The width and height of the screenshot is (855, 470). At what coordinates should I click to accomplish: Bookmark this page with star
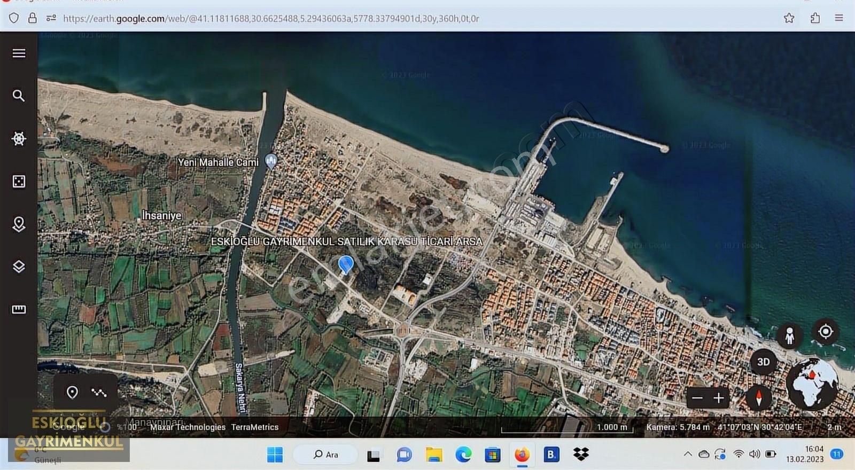[789, 18]
